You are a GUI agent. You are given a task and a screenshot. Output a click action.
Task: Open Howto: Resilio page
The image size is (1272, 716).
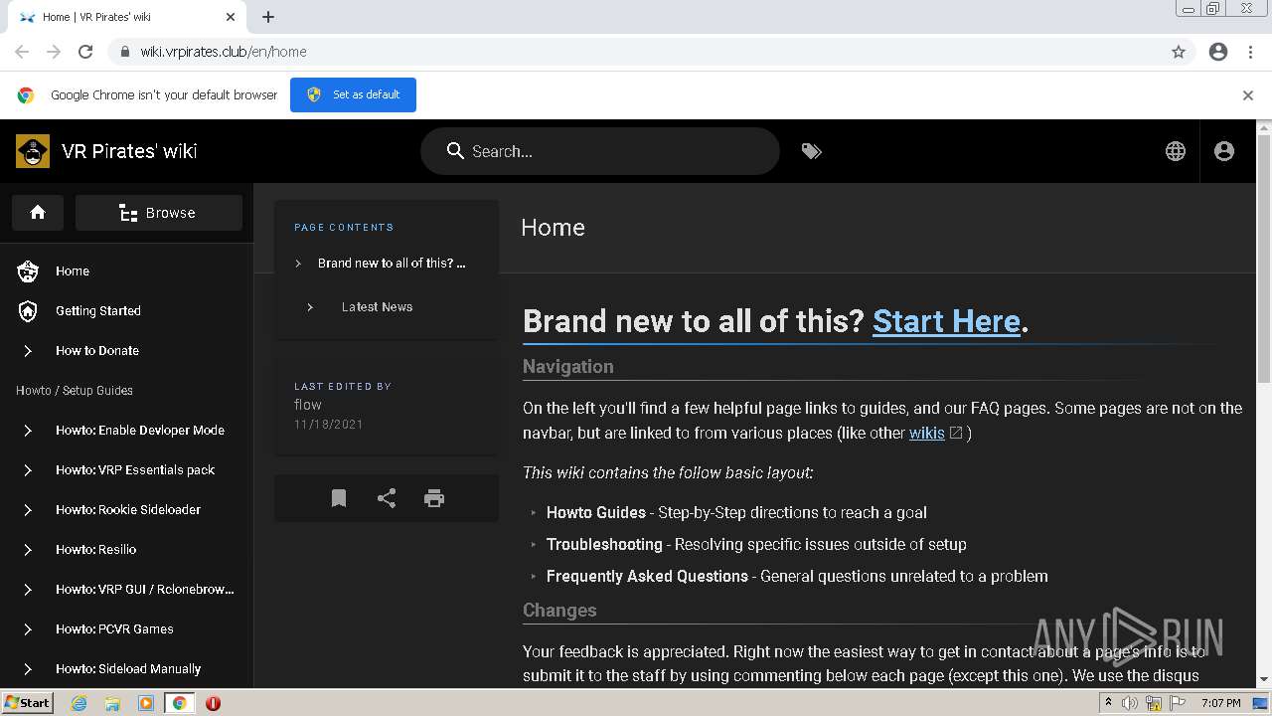pos(96,549)
